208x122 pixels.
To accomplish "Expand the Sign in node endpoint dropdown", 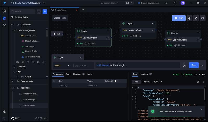I will pyautogui.click(x=197, y=40).
